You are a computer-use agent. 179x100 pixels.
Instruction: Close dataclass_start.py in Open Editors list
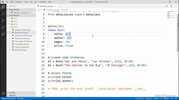10,13
